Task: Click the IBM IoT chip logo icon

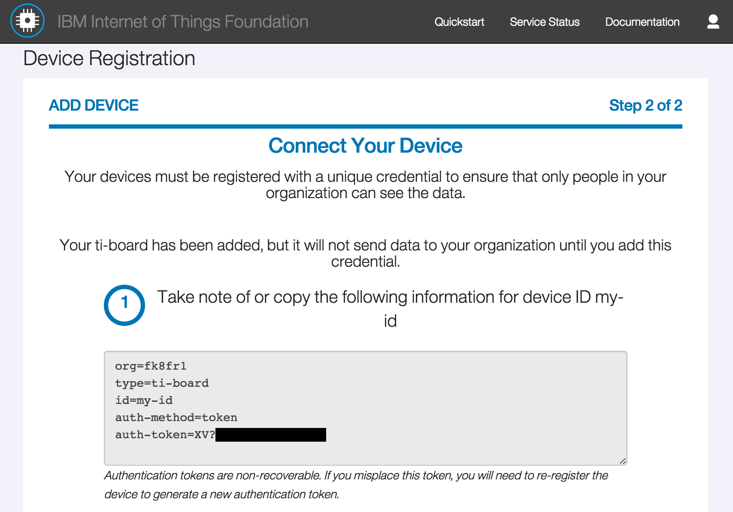Action: [x=27, y=21]
